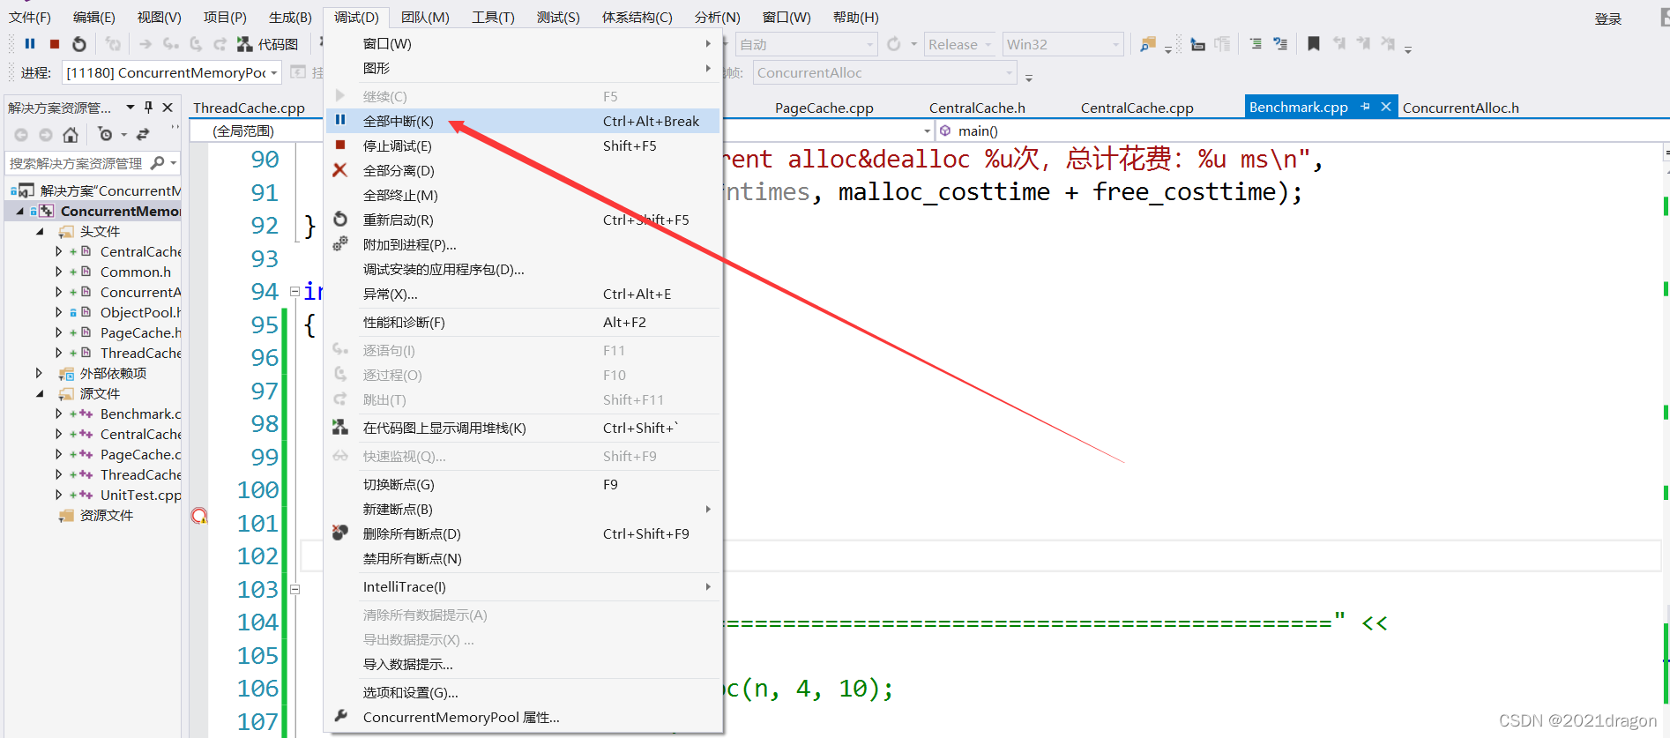The height and width of the screenshot is (738, 1670).
Task: Choose 导入数据提示 import data tips
Action: point(523,664)
